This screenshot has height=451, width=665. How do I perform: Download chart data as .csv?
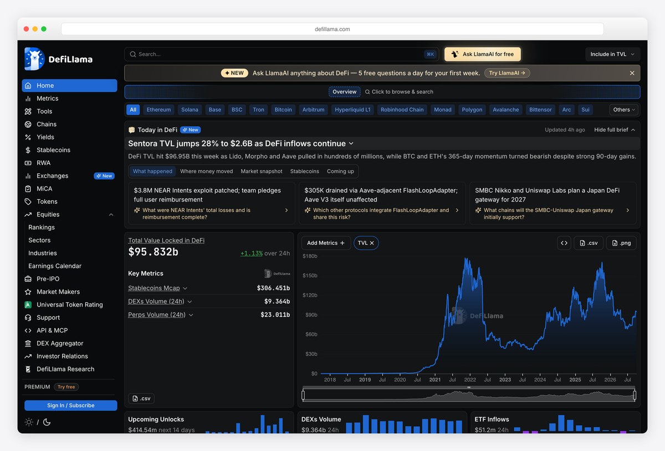tap(589, 243)
